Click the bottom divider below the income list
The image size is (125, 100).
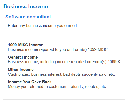64,100
